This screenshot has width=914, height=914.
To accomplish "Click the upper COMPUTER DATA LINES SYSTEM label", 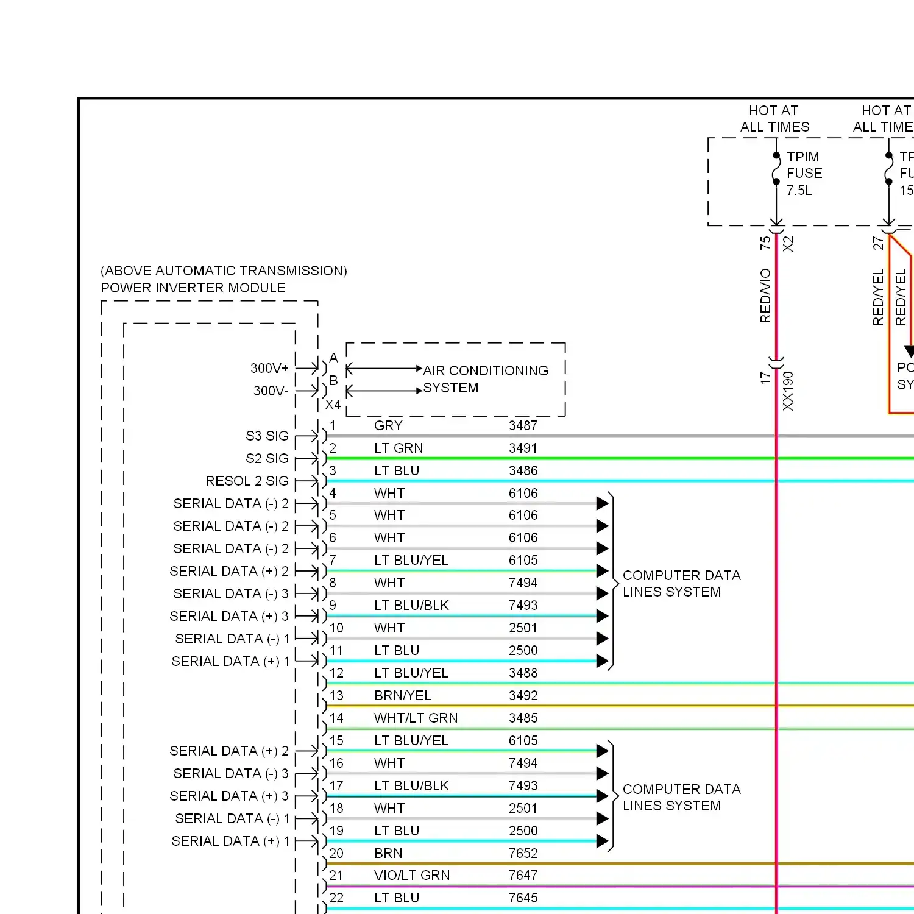I will point(681,584).
